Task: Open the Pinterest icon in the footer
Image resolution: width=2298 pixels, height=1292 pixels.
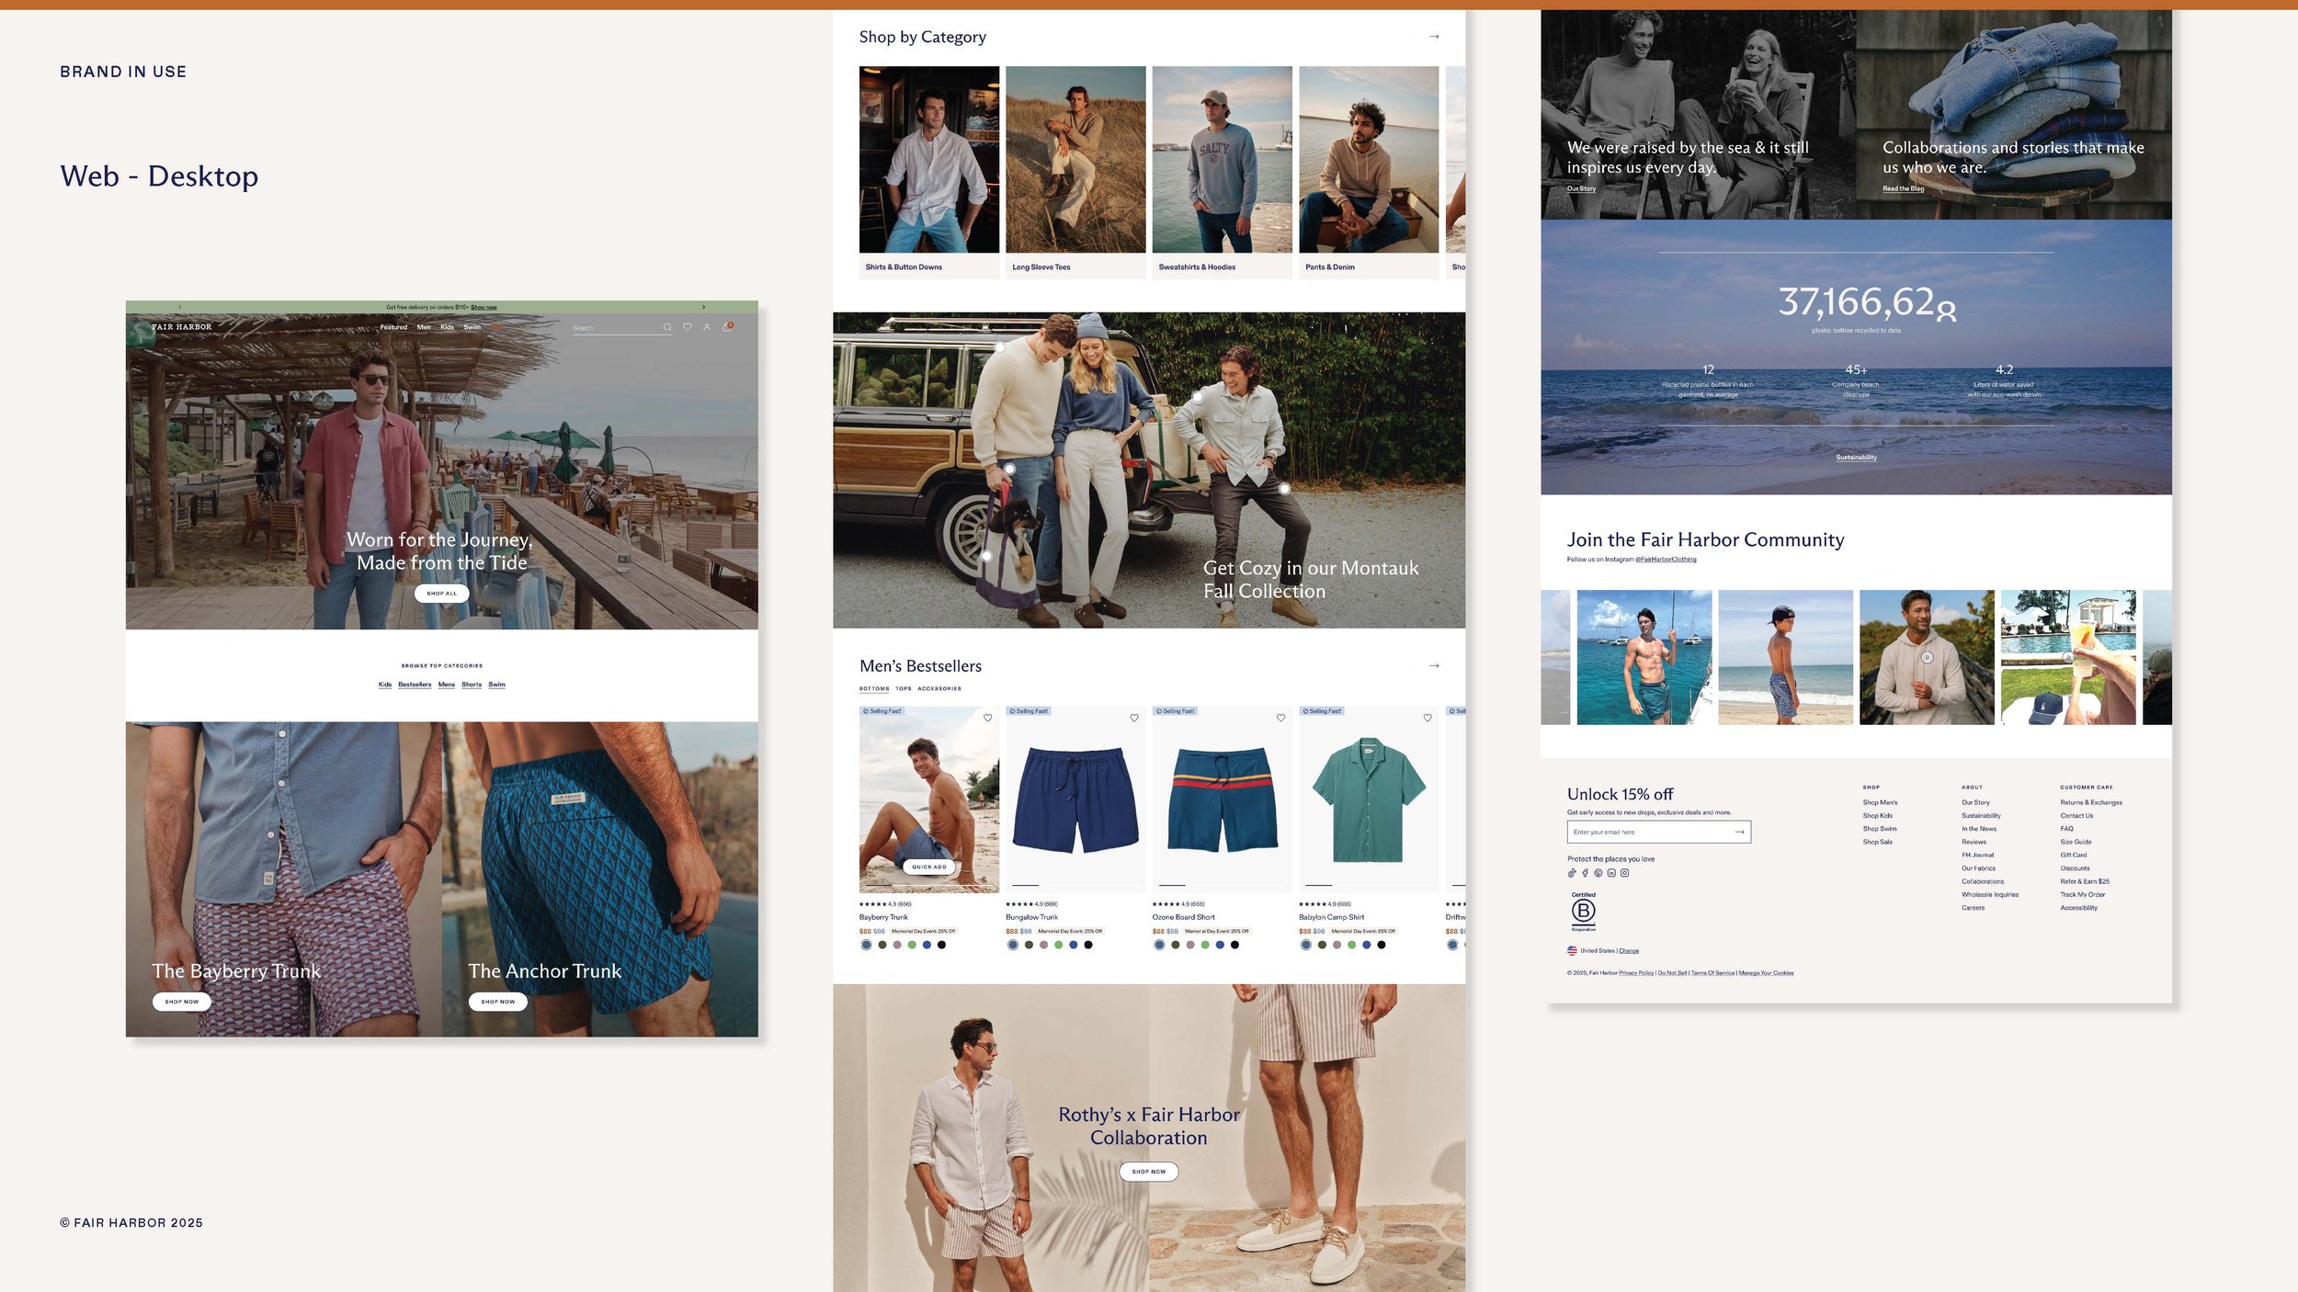Action: tap(1598, 873)
